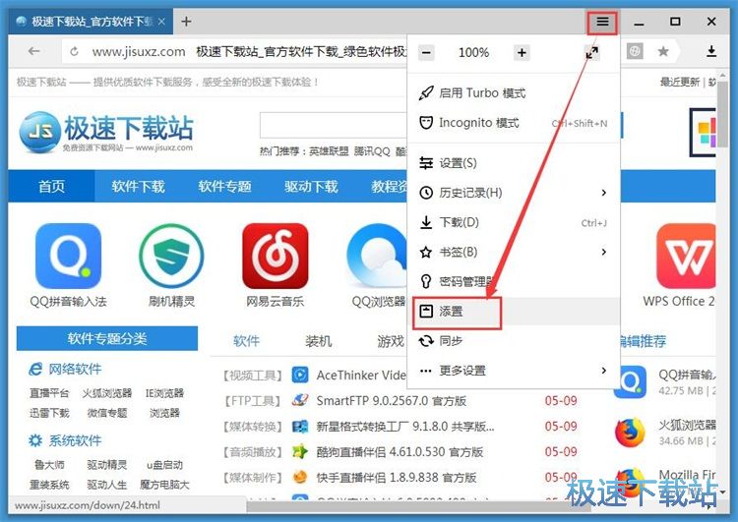Select the 添置 menu entry
The width and height of the screenshot is (738, 522).
pos(514,312)
